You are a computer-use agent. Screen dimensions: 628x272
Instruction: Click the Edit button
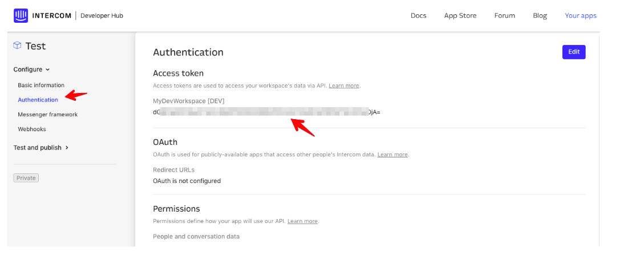click(574, 52)
